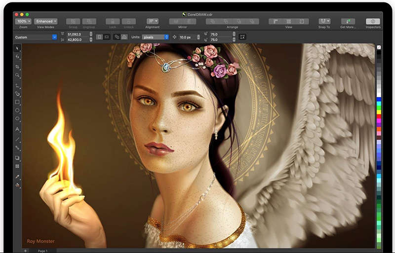Pick the yellow swatch in palette

[x=379, y=112]
